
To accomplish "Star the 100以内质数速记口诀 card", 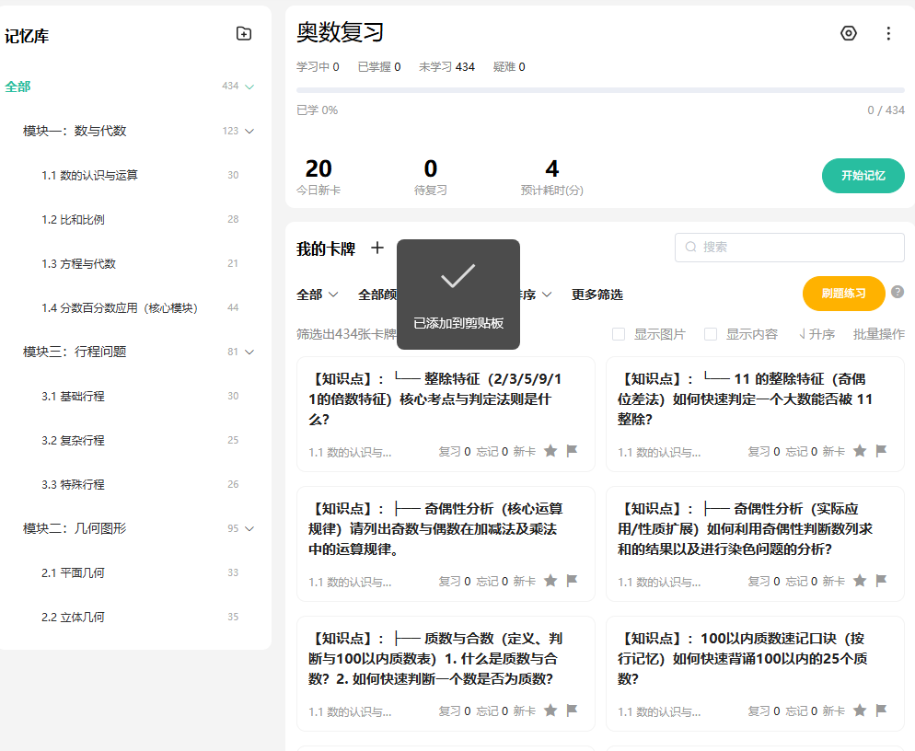I will pos(860,711).
